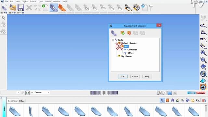Choose the arrow selection tool
The height and width of the screenshot is (117, 208).
pyautogui.click(x=3, y=18)
